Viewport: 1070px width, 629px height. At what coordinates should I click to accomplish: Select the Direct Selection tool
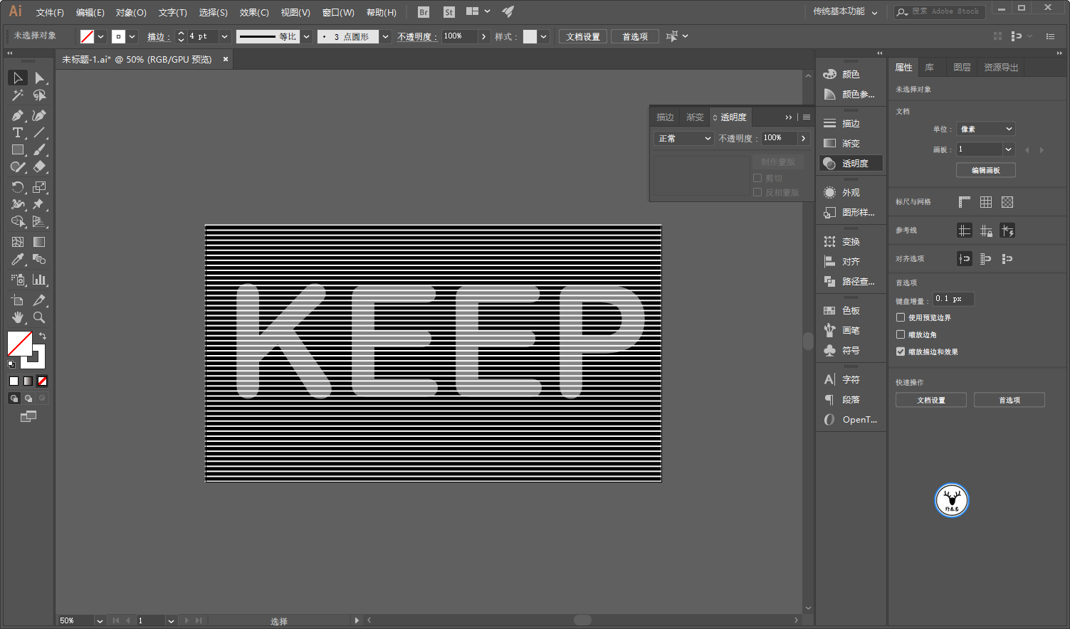point(39,78)
